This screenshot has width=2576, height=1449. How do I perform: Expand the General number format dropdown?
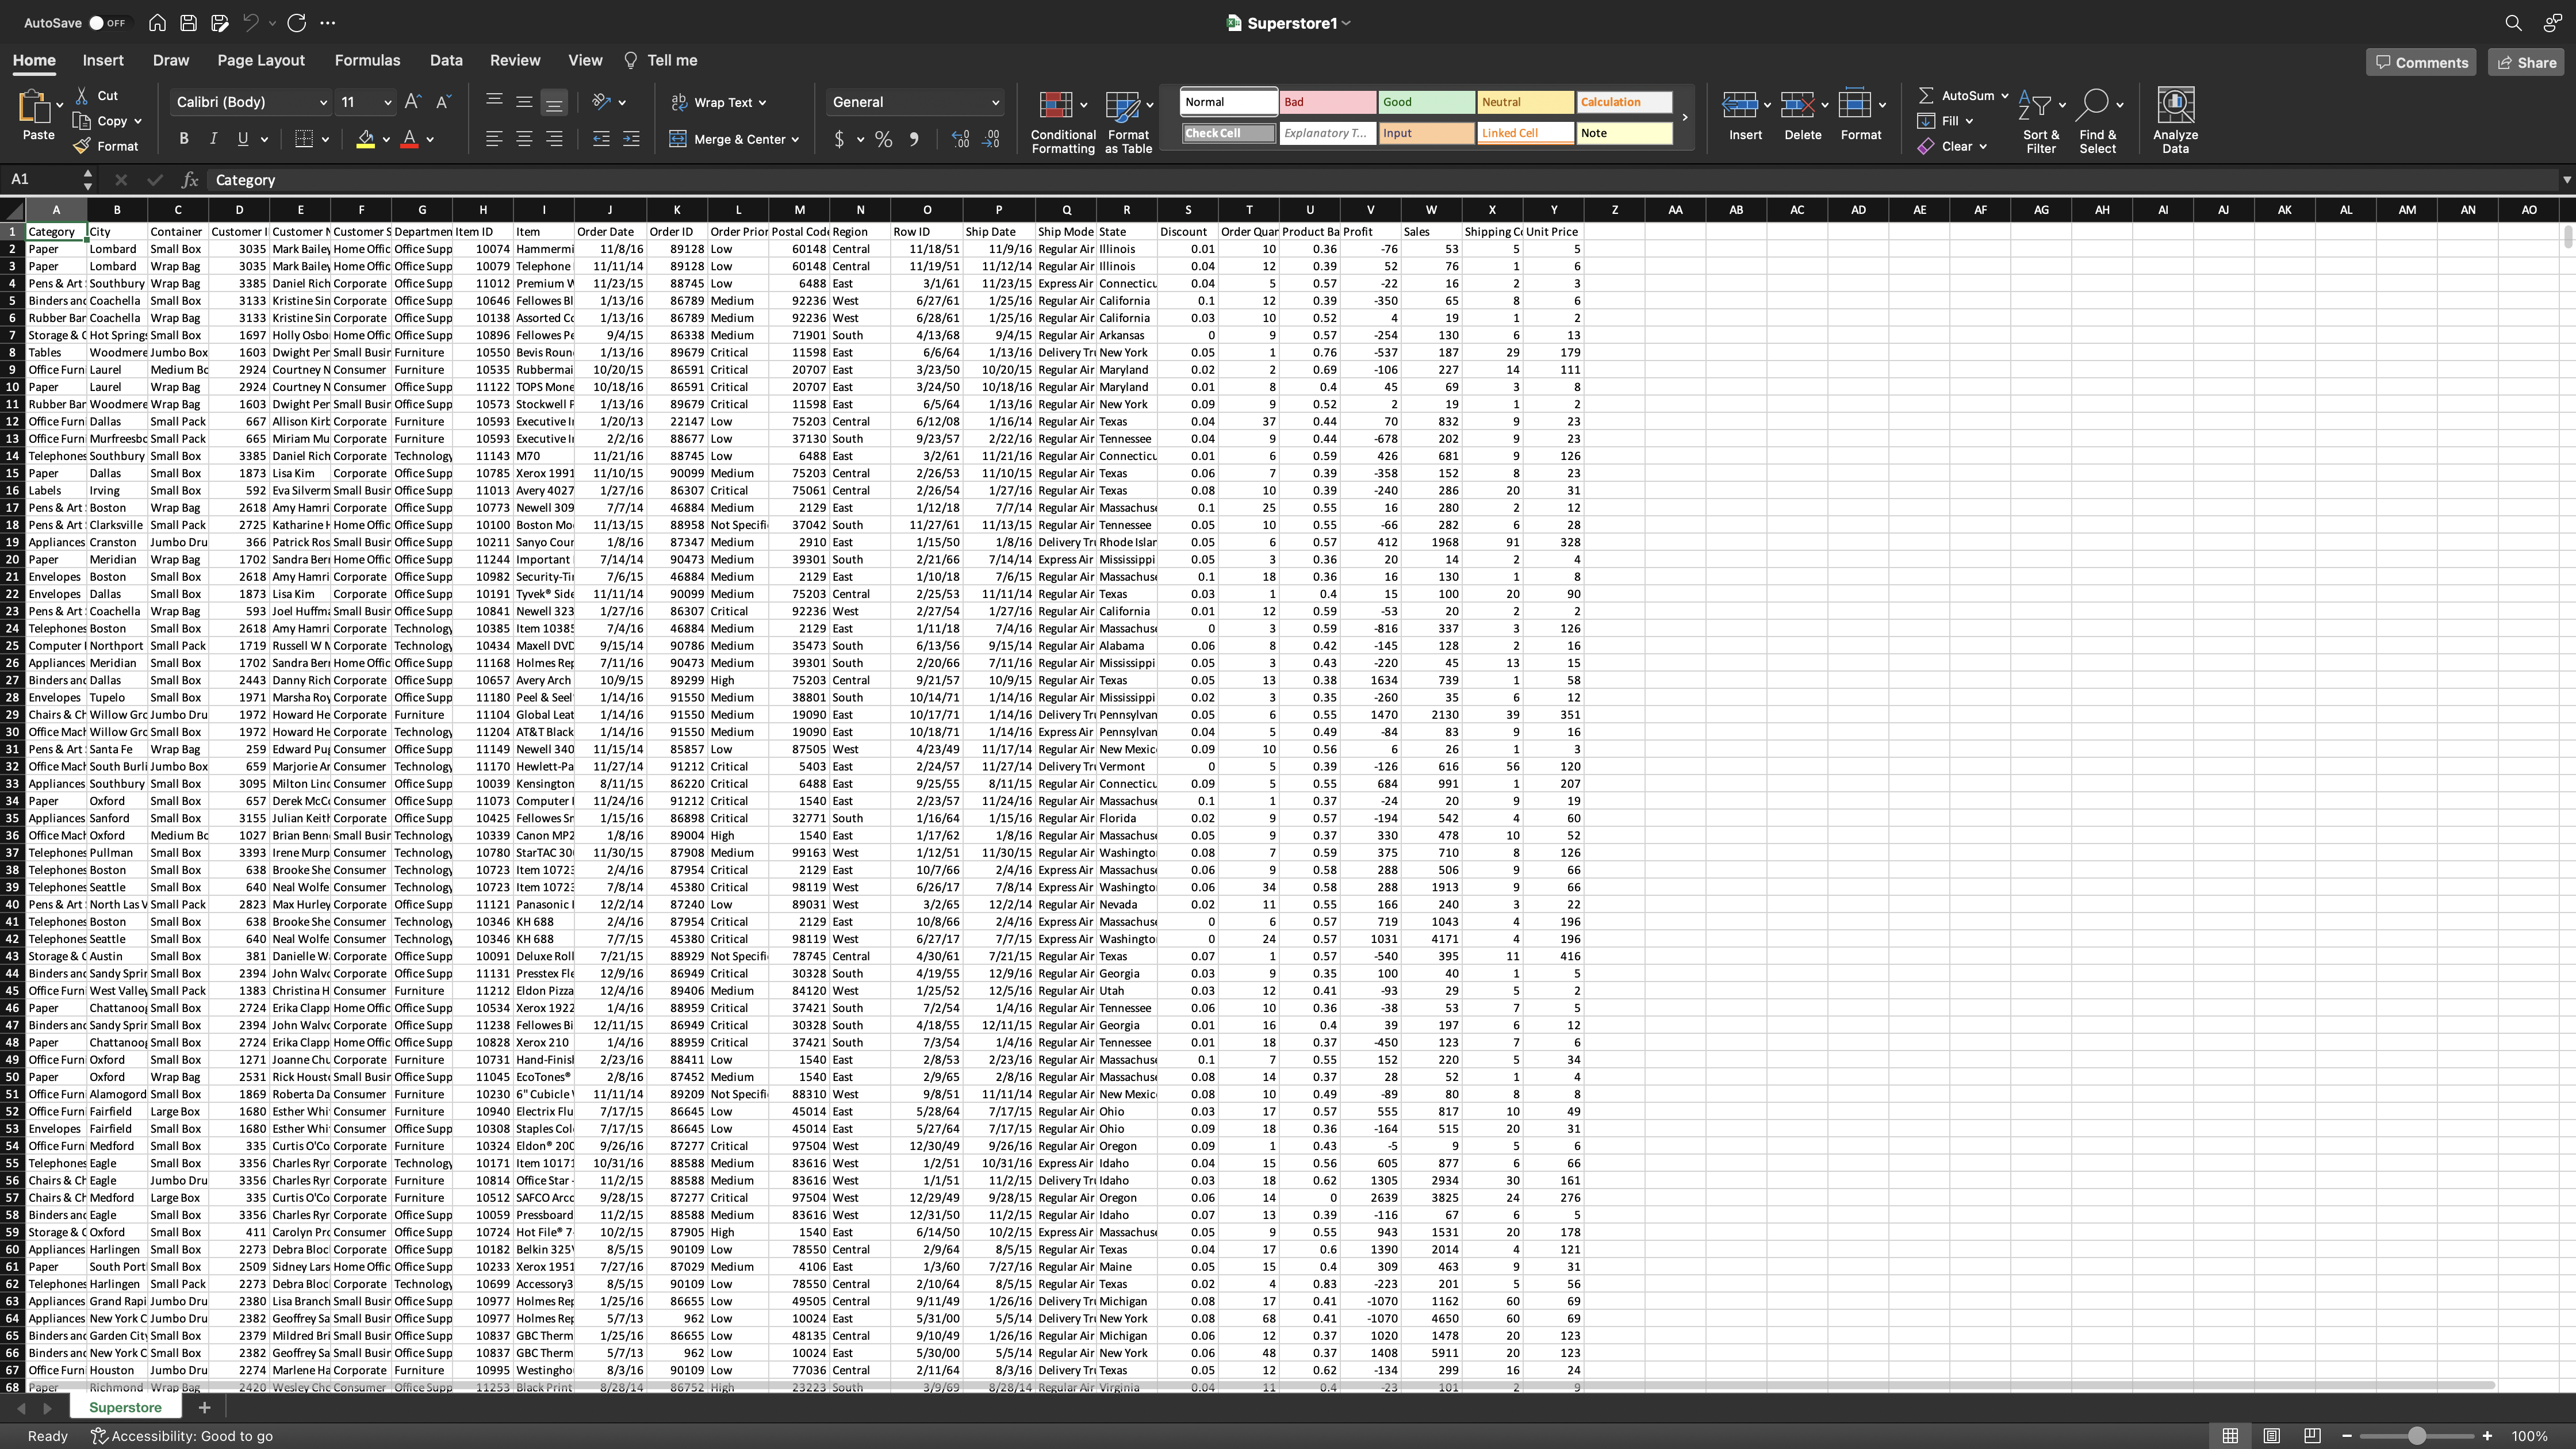tap(994, 102)
